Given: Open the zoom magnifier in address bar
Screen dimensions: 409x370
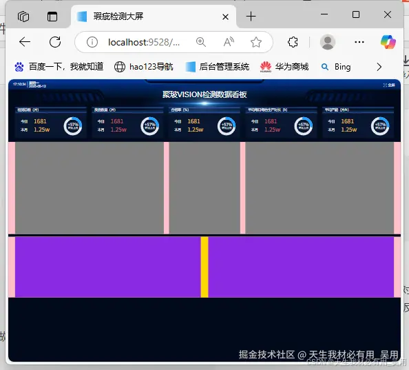Looking at the screenshot, I should tap(201, 42).
